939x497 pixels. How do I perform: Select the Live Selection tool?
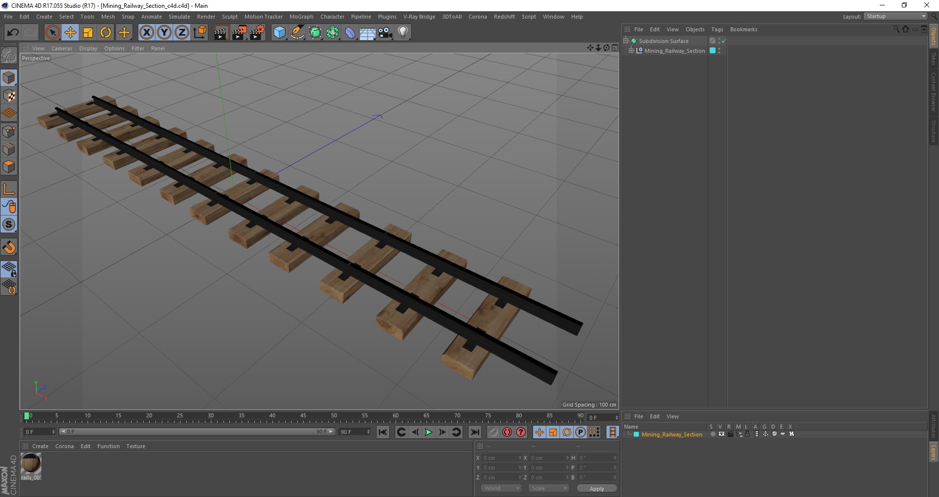pyautogui.click(x=52, y=33)
